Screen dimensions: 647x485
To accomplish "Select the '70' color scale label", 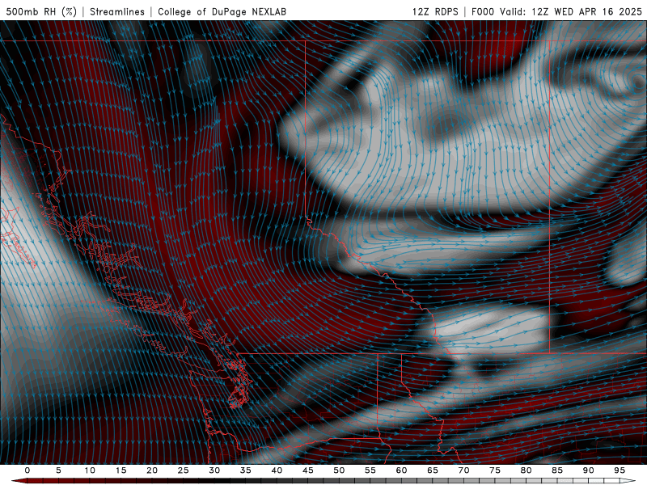I will pyautogui.click(x=463, y=470).
